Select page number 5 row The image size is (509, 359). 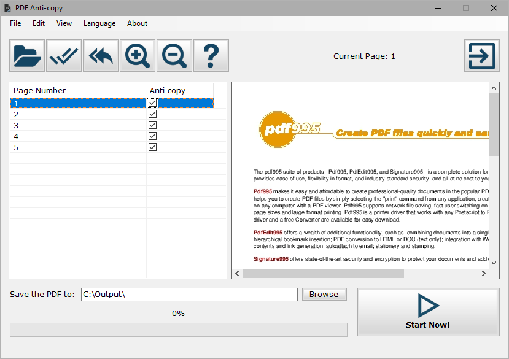click(x=112, y=147)
